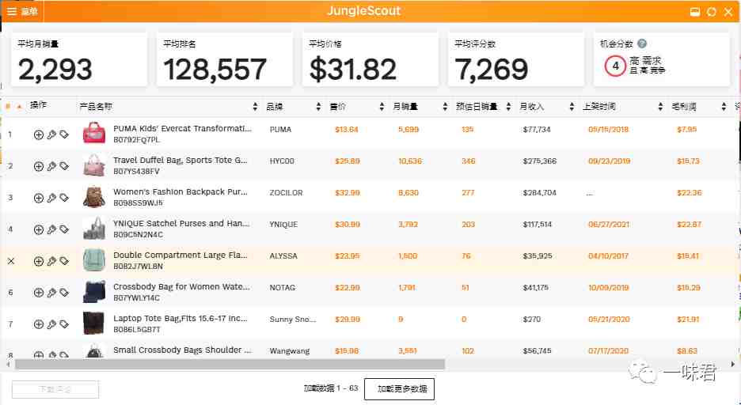Click the plus icon for Women's Fashion Backpack
The width and height of the screenshot is (741, 405).
39,198
